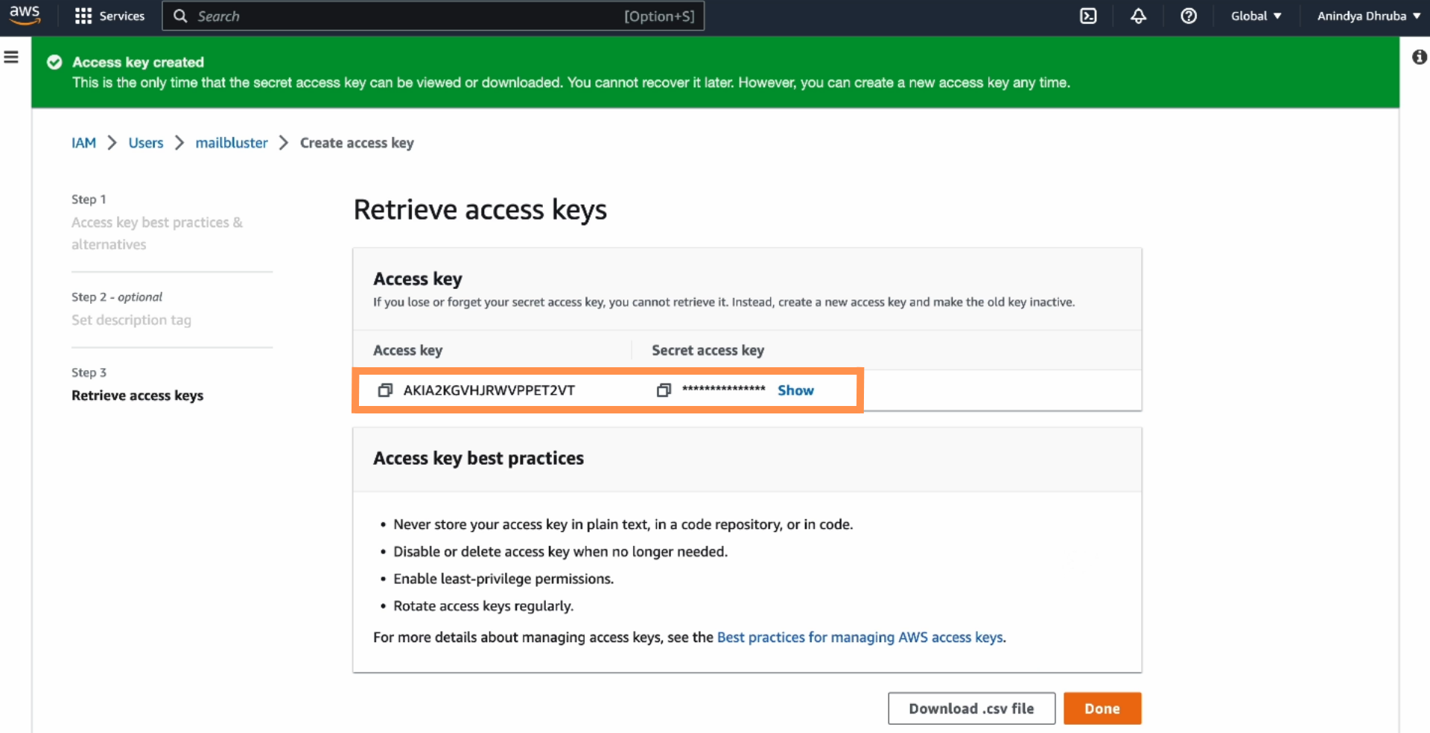Copy the secret access key
The width and height of the screenshot is (1430, 733).
coord(663,390)
